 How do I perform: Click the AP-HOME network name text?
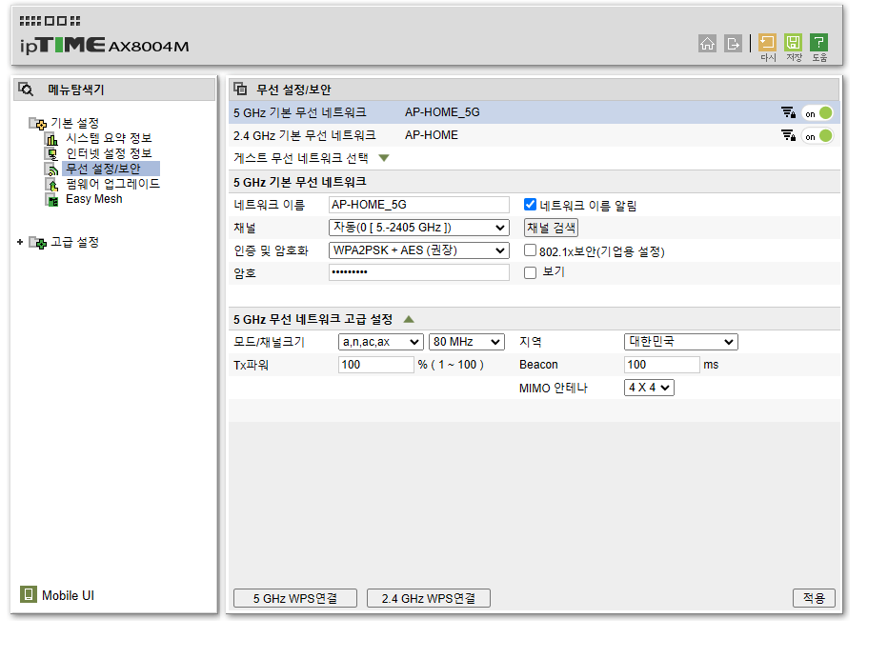point(432,135)
